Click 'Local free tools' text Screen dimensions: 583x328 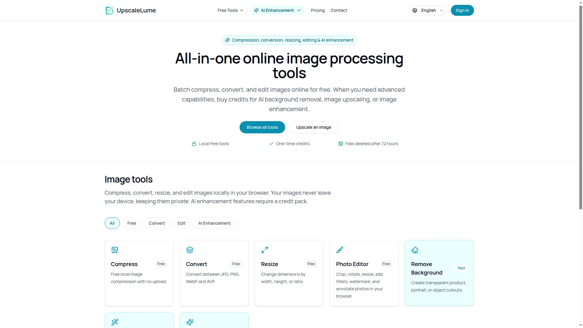pos(214,144)
